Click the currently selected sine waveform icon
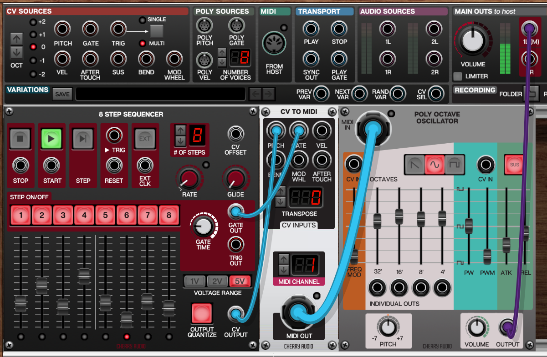547x357 pixels. tap(435, 165)
